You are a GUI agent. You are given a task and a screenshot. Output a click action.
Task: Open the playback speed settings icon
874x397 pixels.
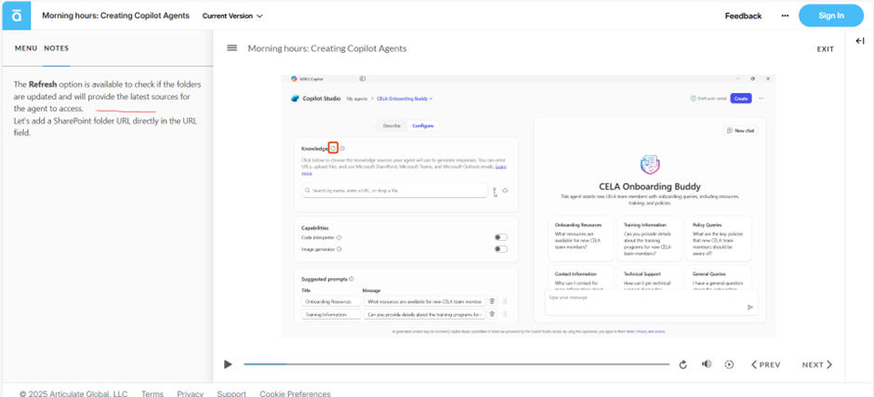pyautogui.click(x=729, y=364)
